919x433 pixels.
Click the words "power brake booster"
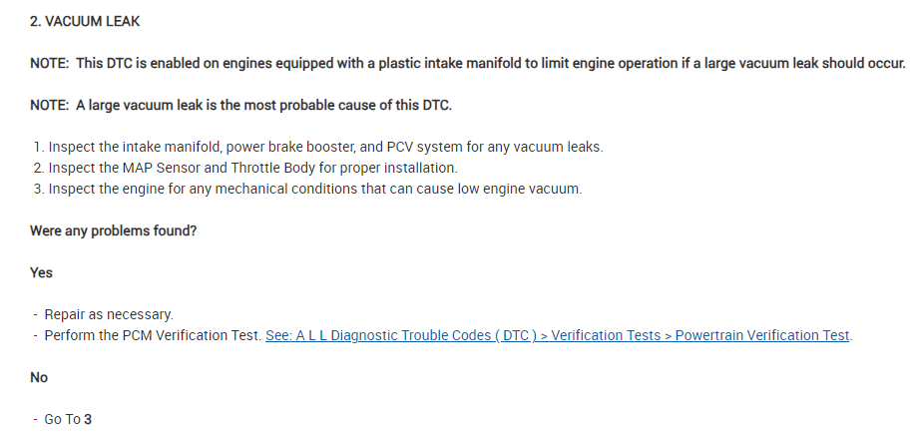point(291,147)
